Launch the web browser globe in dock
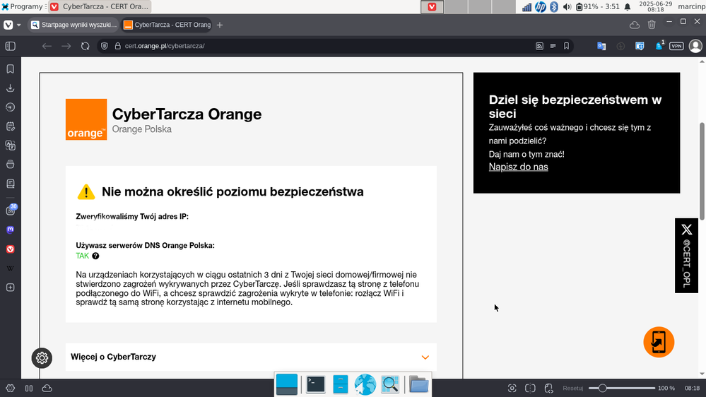 coord(365,384)
